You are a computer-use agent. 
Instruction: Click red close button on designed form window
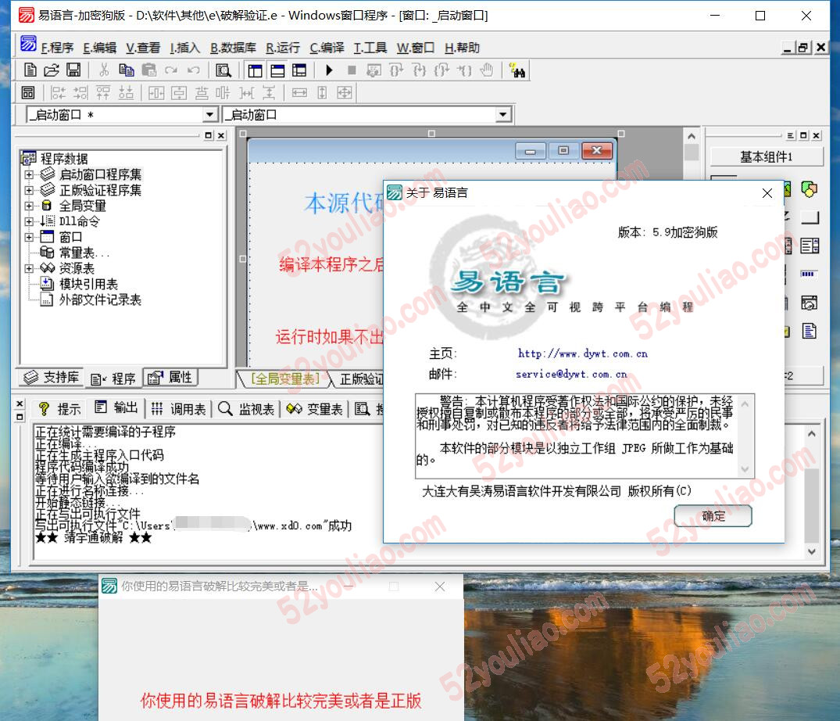(x=596, y=151)
